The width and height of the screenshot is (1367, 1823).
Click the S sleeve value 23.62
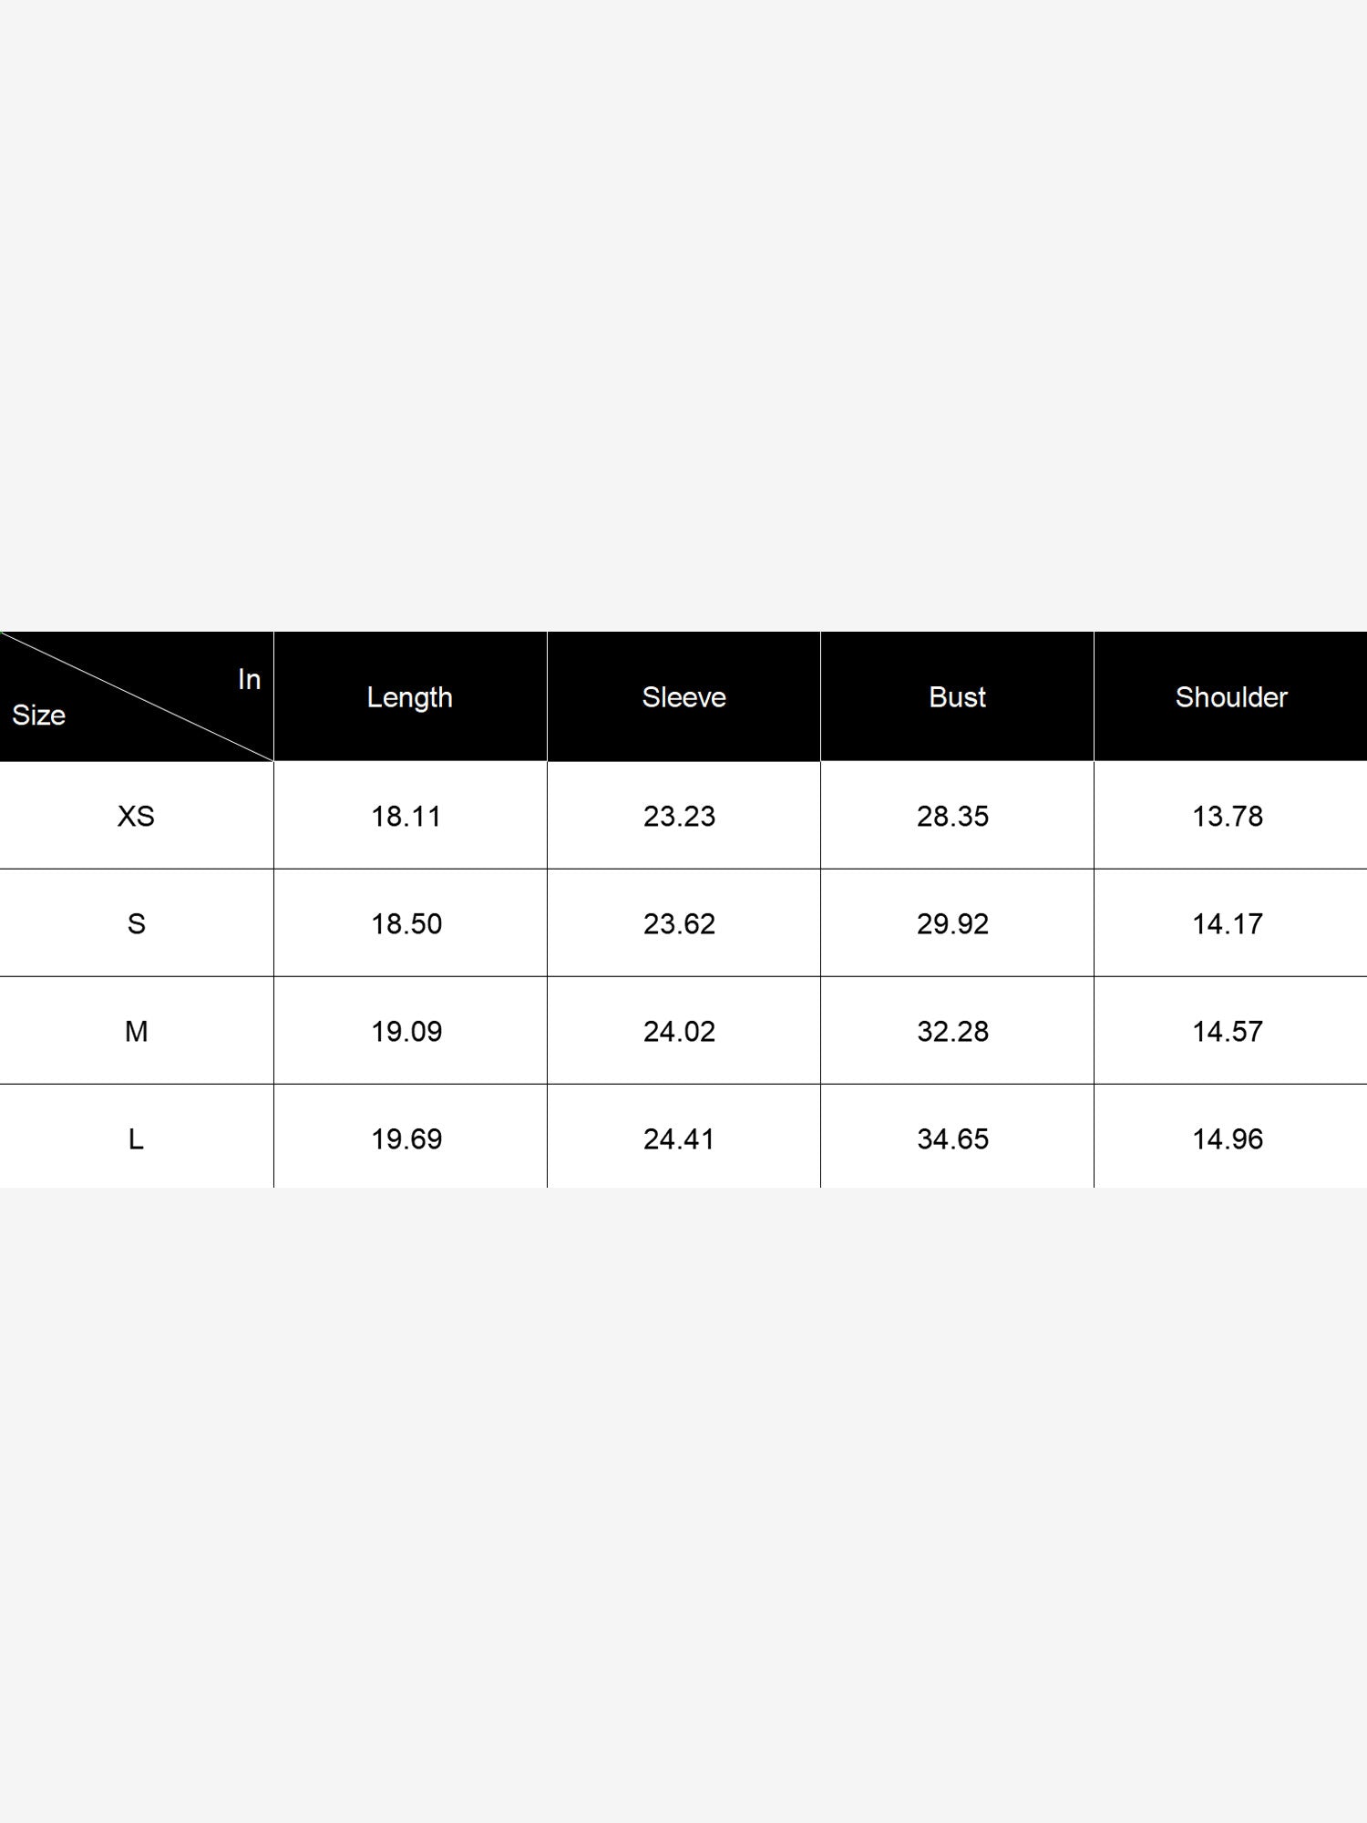pos(679,923)
